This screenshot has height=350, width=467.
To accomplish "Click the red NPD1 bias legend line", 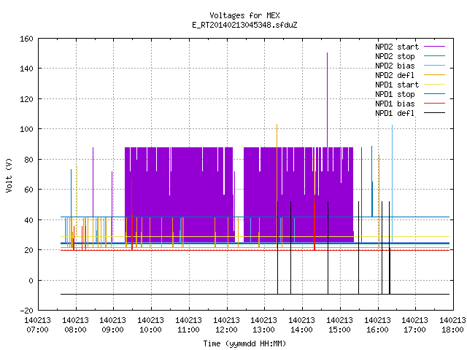I will pyautogui.click(x=435, y=104).
